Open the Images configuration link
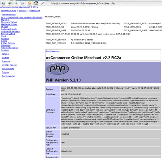 point(4,27)
